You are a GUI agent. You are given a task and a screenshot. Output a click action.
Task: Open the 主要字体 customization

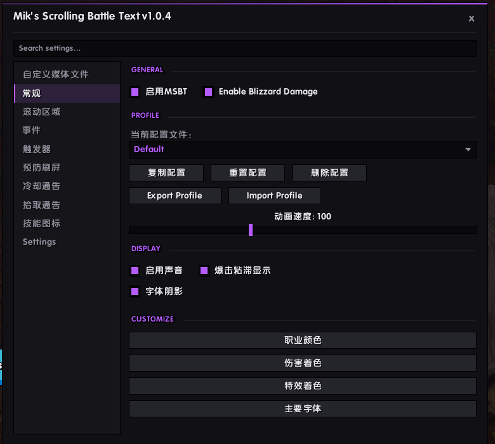(x=303, y=408)
